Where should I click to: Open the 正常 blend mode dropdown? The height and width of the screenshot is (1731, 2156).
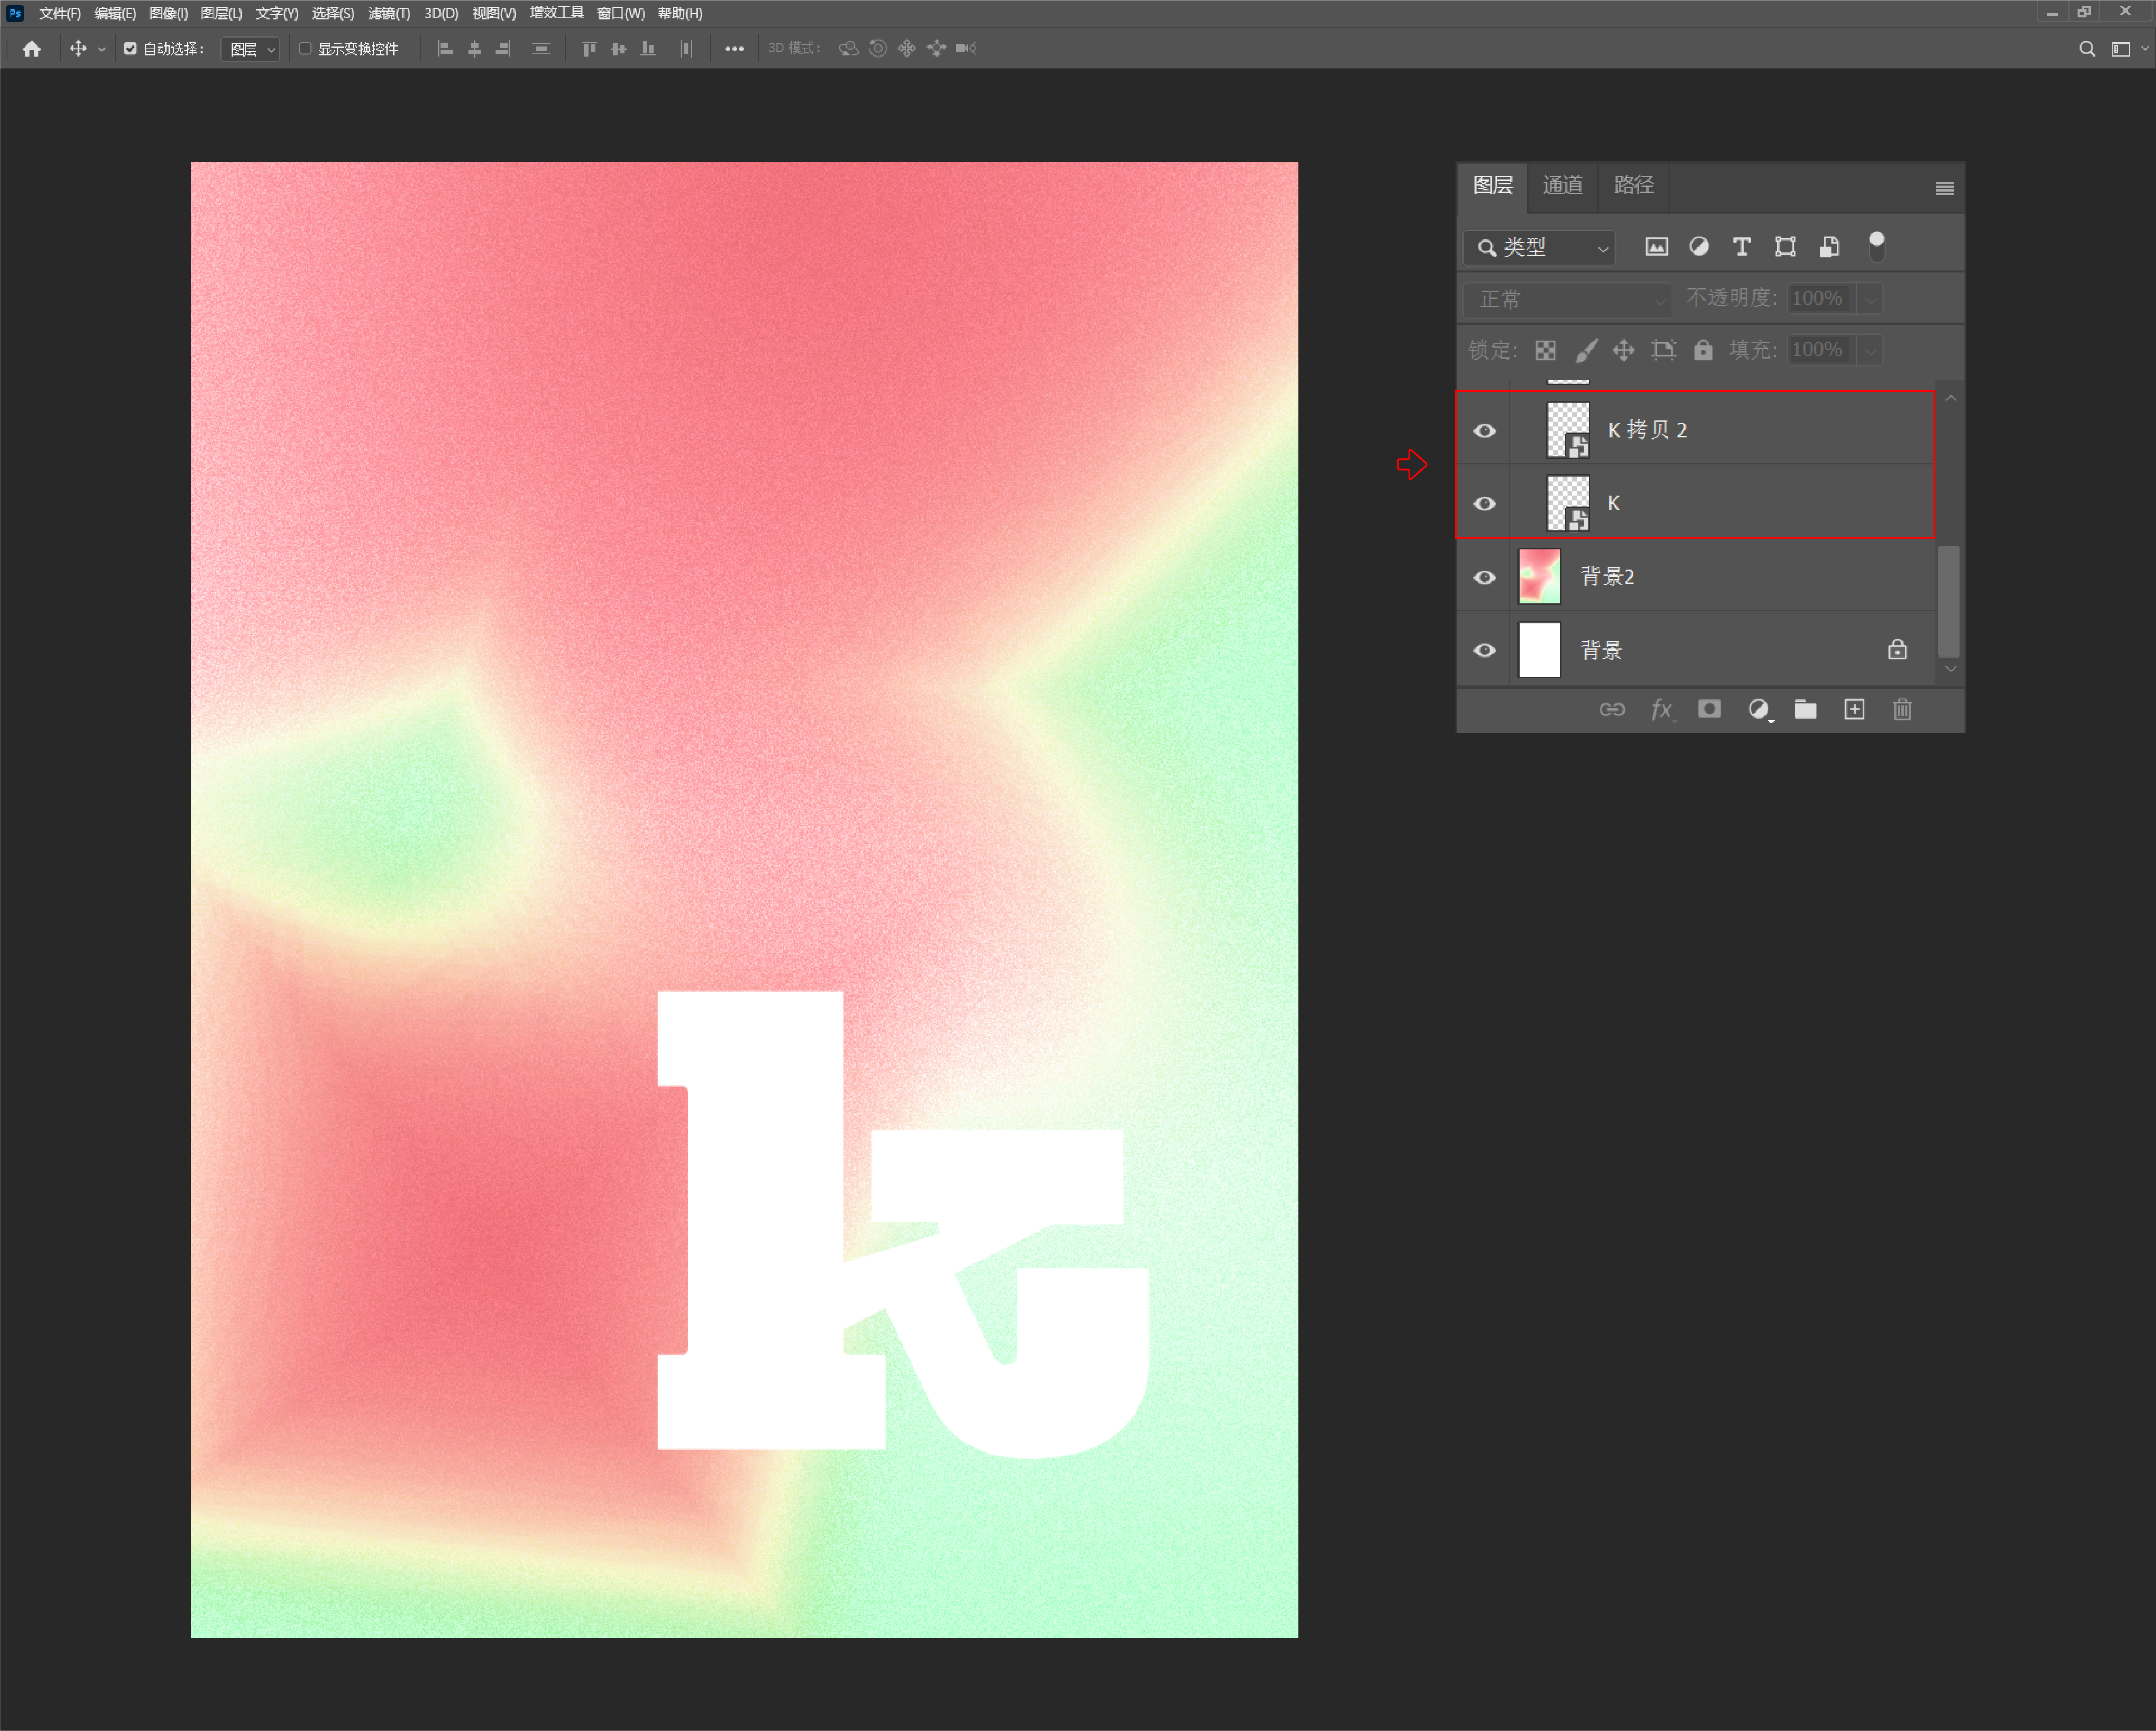coord(1567,299)
